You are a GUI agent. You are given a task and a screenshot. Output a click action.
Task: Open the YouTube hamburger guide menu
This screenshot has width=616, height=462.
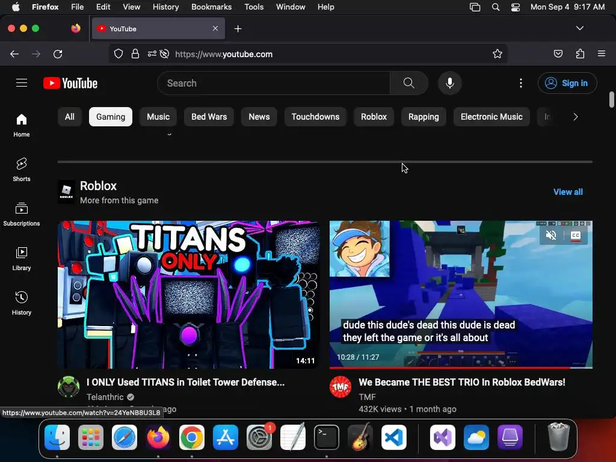coord(22,83)
